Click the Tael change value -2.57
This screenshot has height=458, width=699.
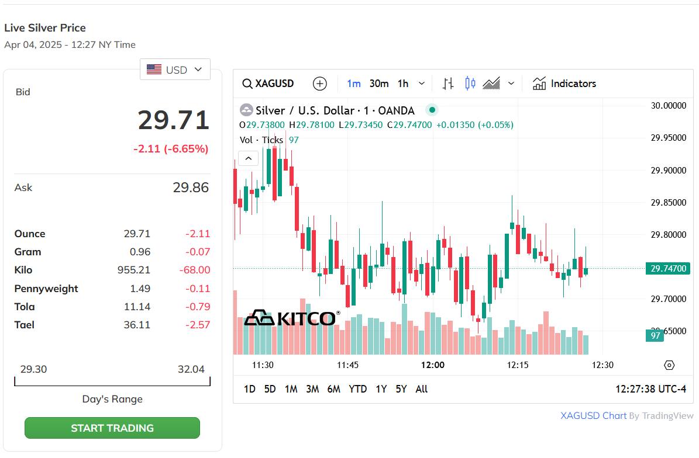198,325
